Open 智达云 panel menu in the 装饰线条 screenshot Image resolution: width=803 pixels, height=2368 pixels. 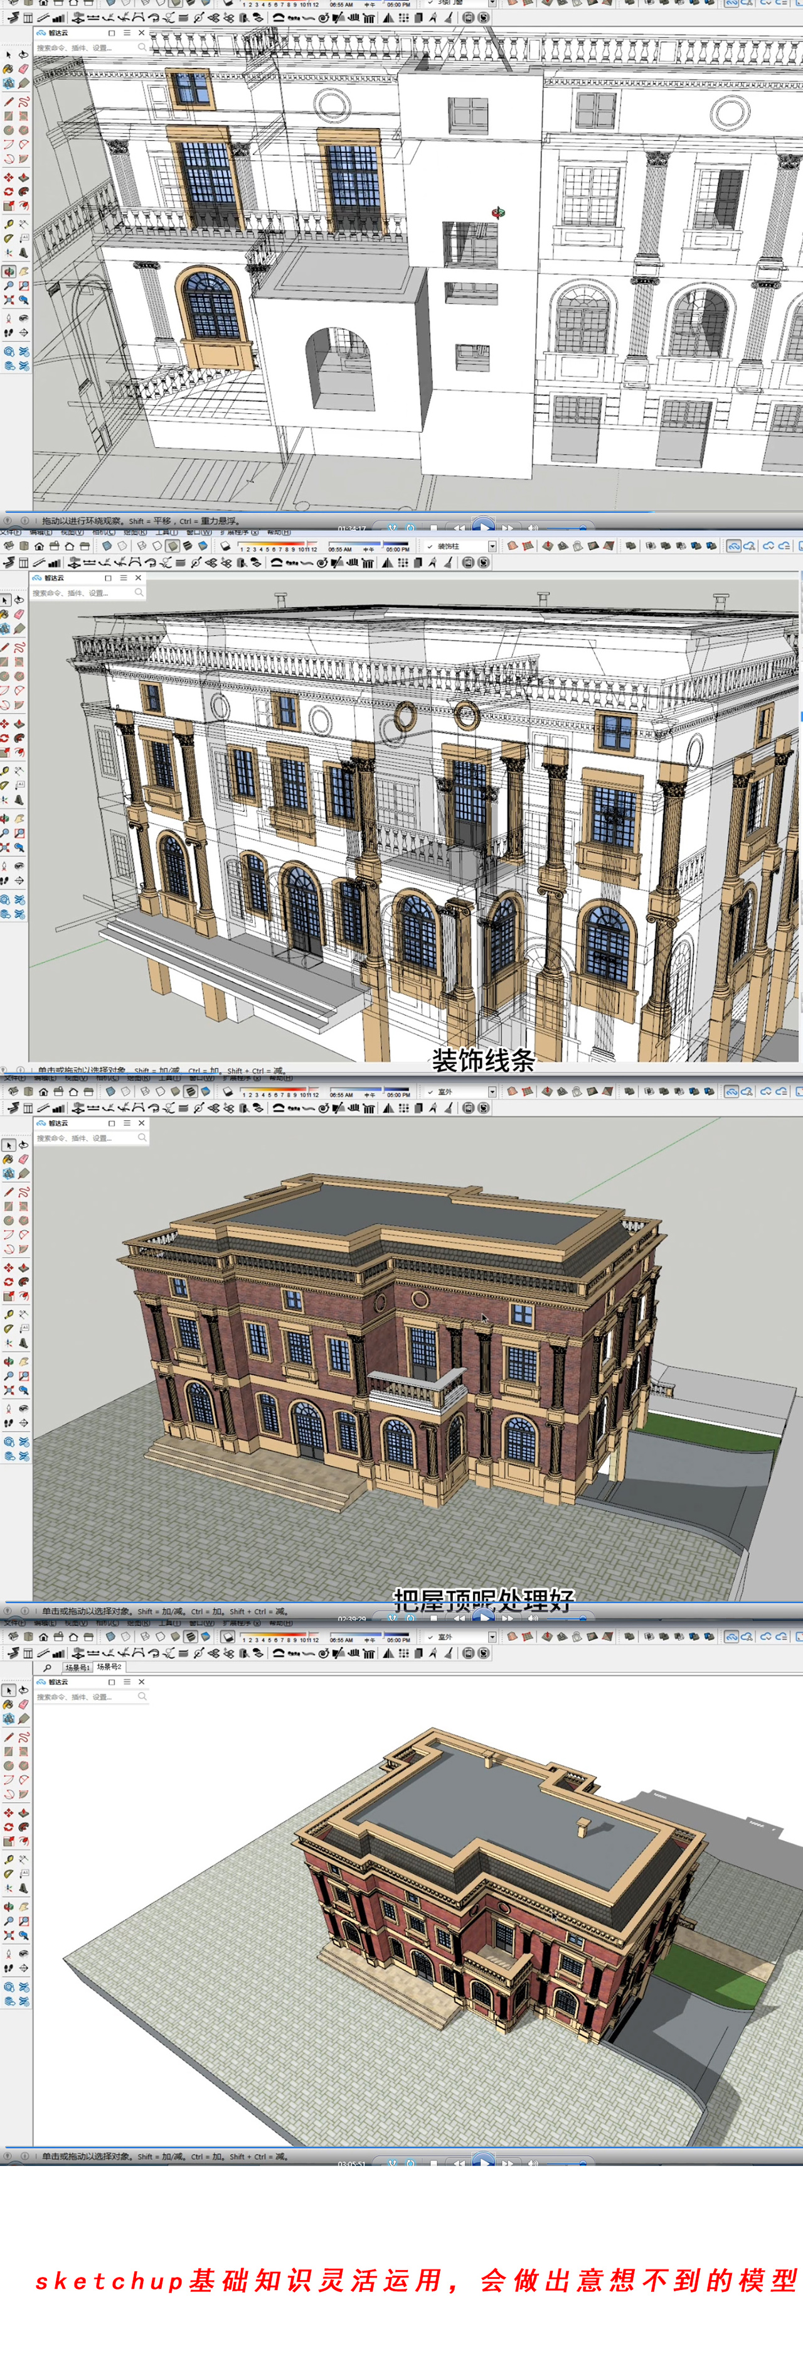point(123,578)
